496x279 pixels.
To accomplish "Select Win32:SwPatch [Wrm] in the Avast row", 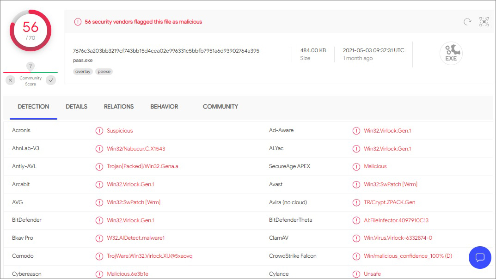I will point(391,184).
